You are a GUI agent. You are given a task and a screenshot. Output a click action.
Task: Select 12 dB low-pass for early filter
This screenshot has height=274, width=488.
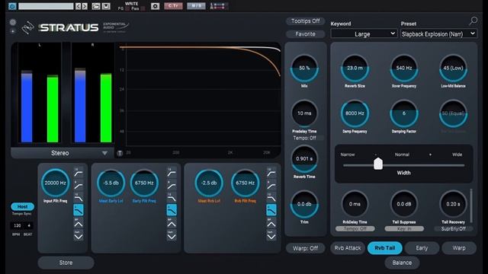coord(172,198)
